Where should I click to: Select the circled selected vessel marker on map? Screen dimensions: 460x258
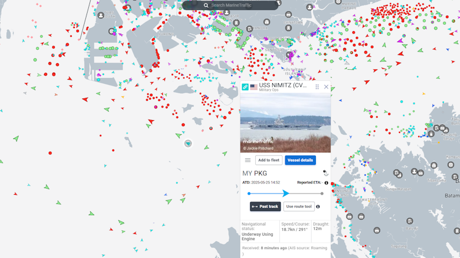pos(188,143)
